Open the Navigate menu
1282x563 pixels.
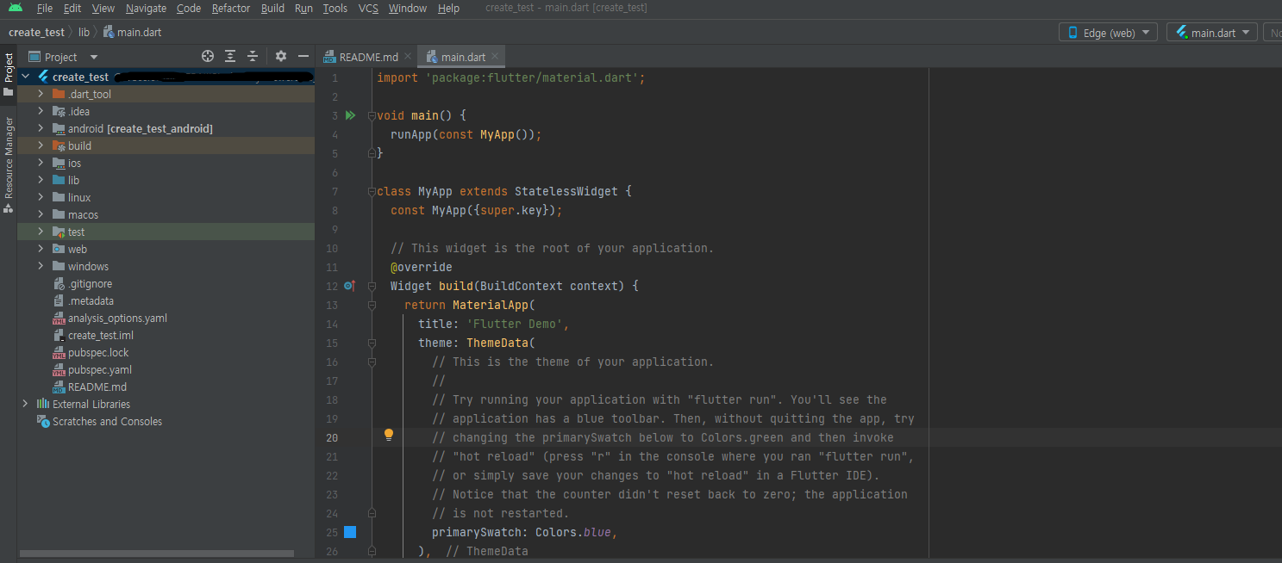point(146,8)
